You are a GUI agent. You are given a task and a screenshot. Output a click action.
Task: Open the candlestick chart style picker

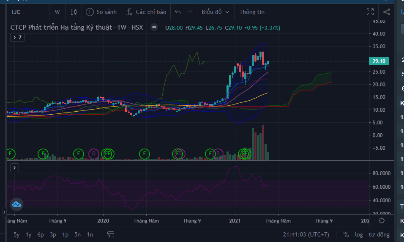pyautogui.click(x=74, y=12)
